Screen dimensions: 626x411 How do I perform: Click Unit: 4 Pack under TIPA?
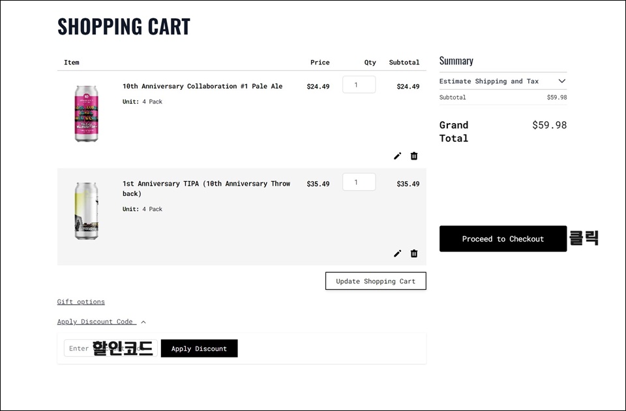coord(143,209)
